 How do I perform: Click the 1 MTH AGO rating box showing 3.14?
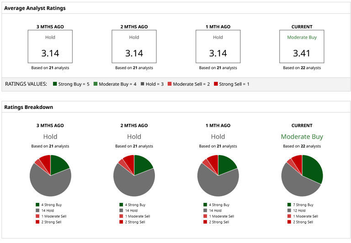tap(218, 47)
